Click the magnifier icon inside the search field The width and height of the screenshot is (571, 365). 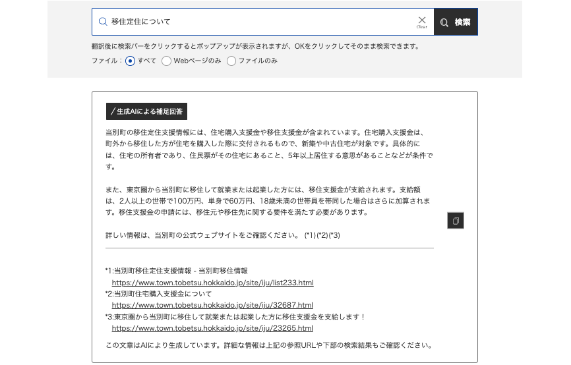point(103,22)
